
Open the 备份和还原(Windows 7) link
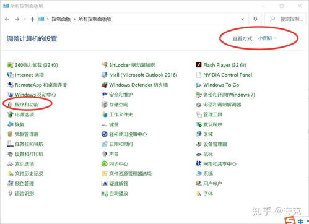click(x=229, y=95)
